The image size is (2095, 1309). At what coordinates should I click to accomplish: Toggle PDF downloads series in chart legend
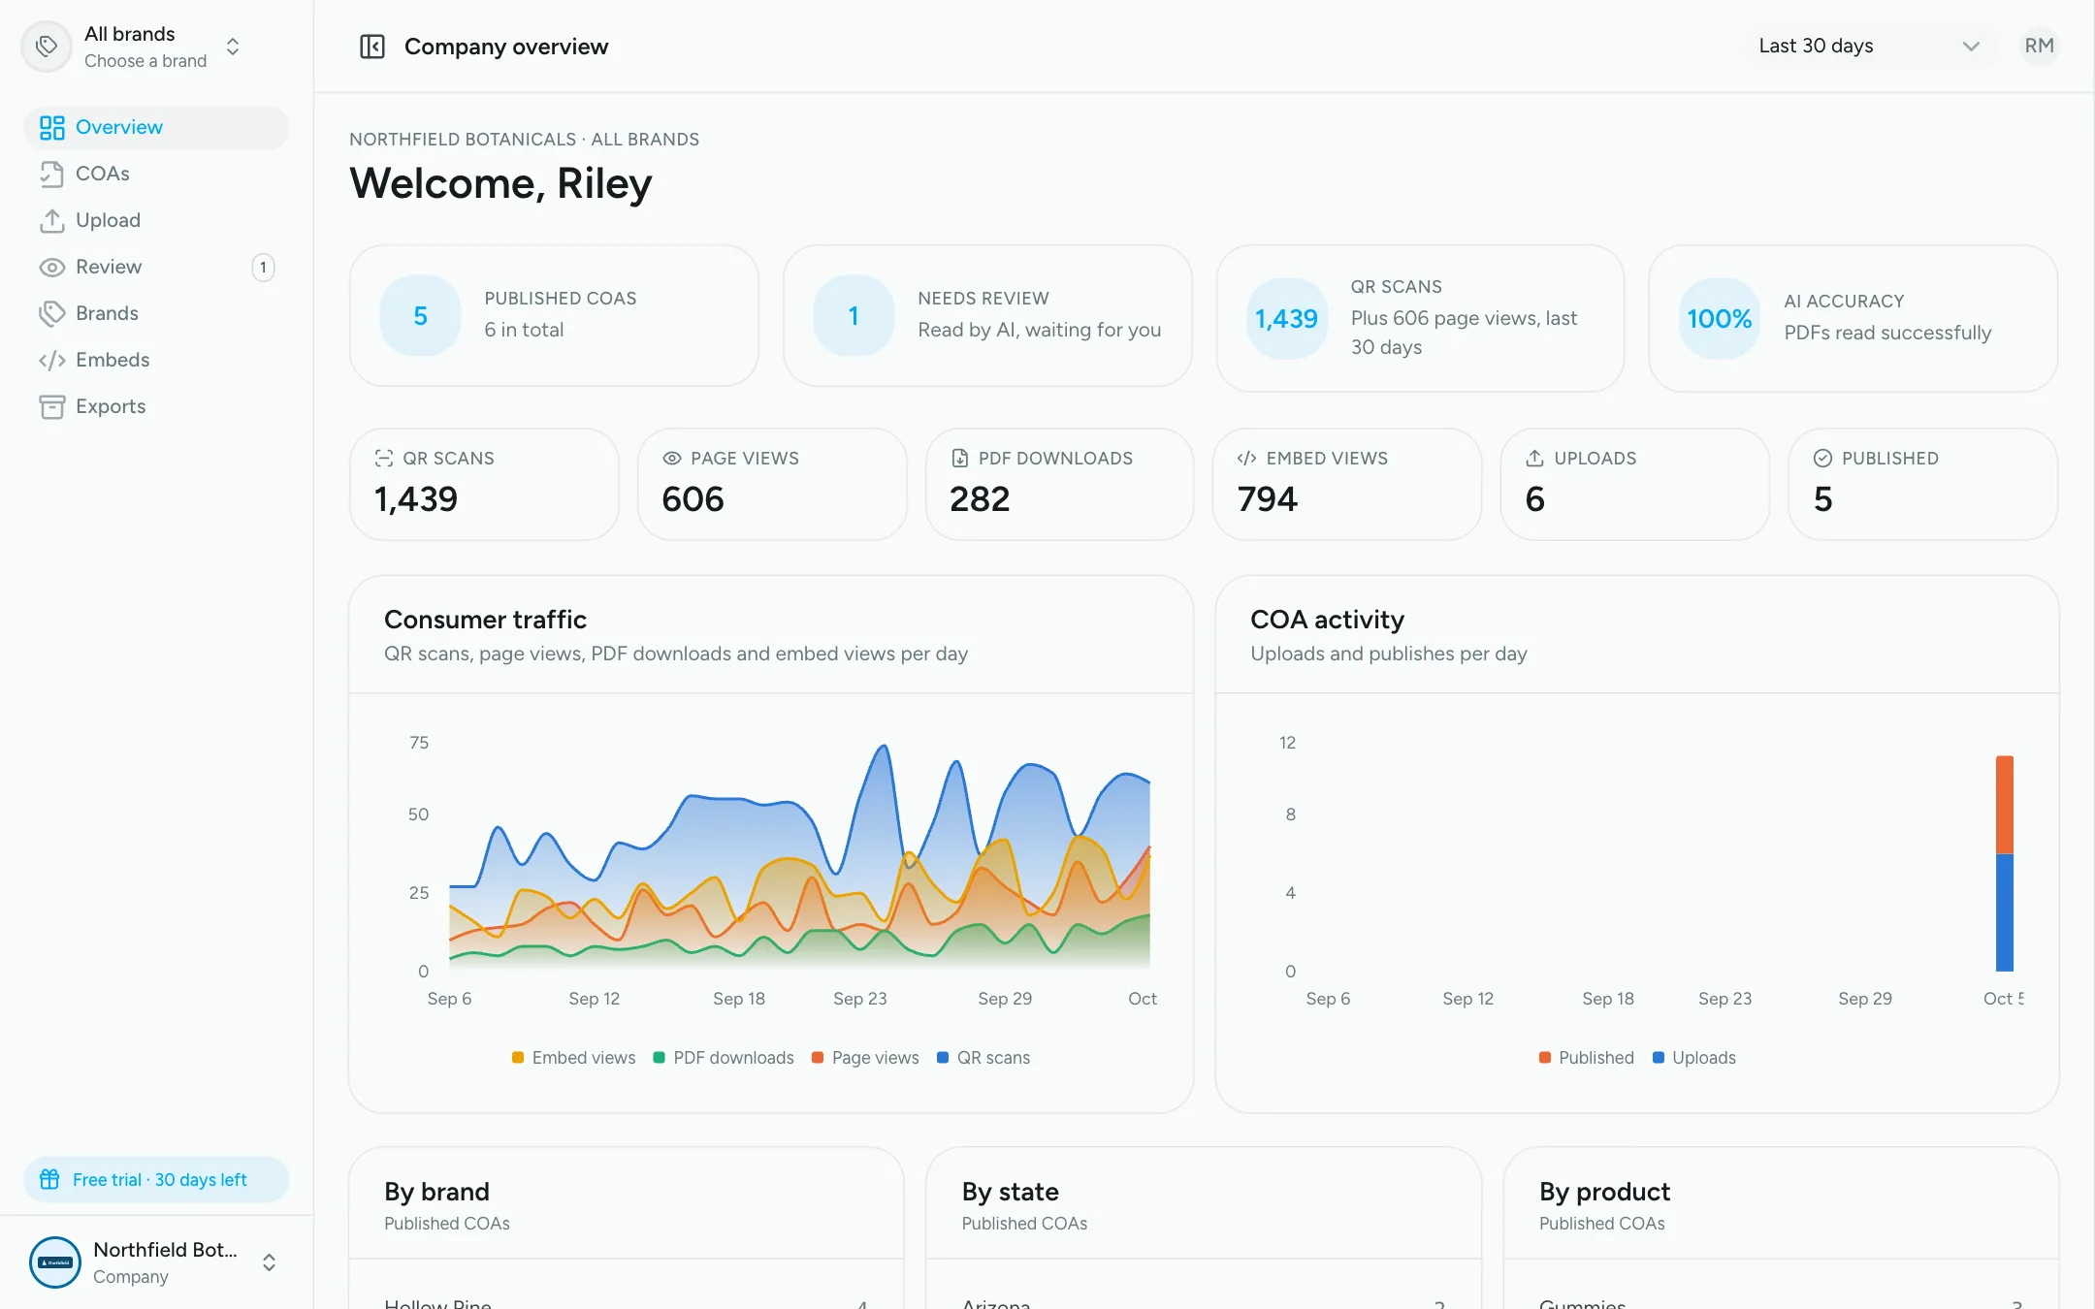(x=724, y=1058)
